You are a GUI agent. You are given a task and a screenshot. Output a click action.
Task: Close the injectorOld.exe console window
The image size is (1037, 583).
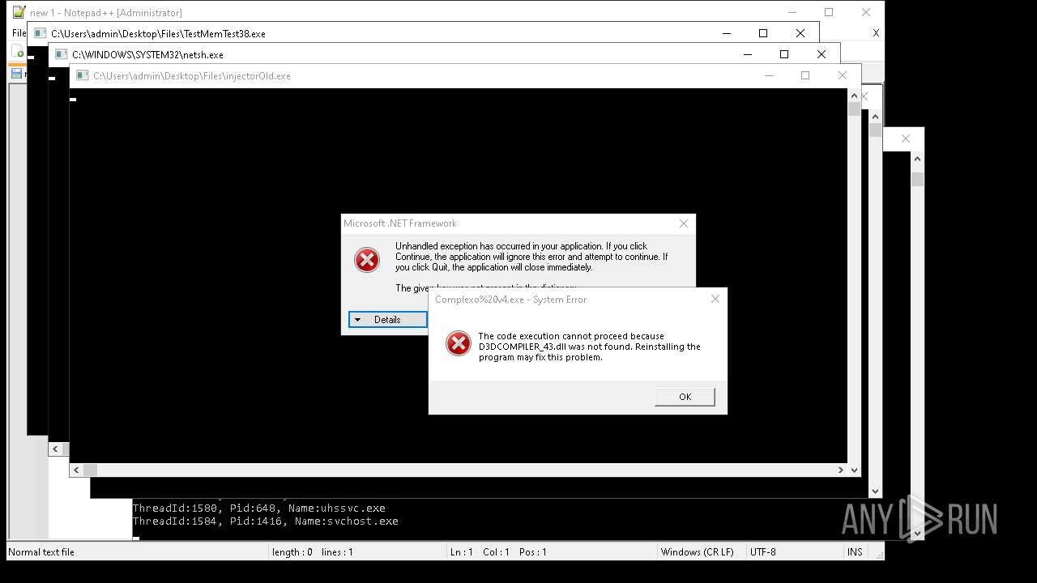[x=843, y=75]
